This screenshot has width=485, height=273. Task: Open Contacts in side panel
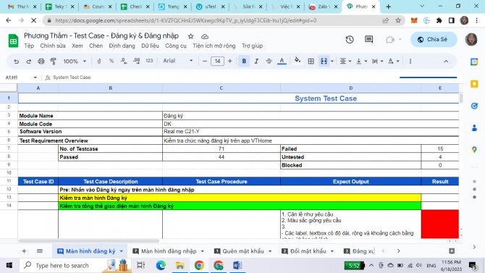(x=474, y=128)
